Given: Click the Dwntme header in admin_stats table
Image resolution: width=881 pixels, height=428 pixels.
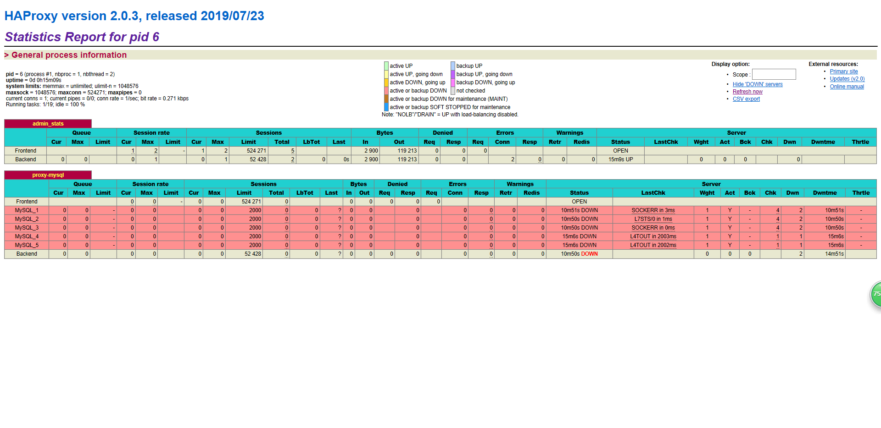Looking at the screenshot, I should tap(823, 142).
